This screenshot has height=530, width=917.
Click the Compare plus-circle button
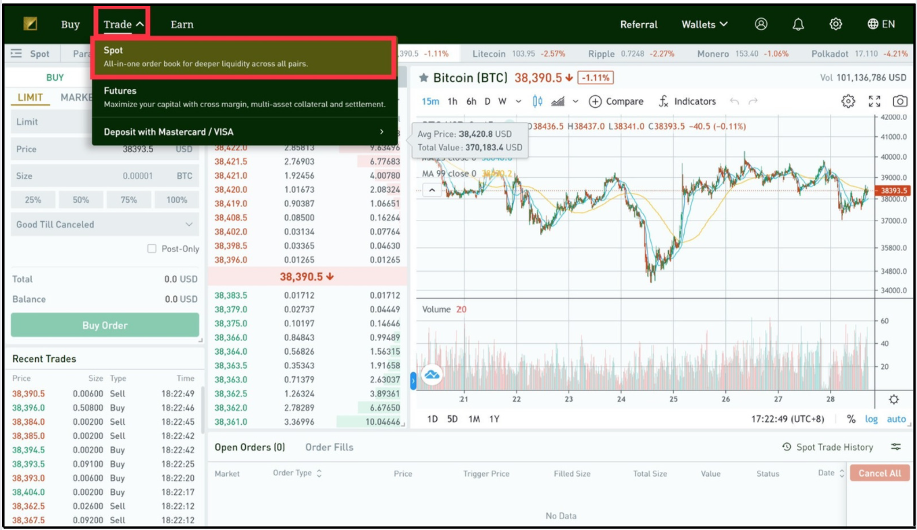point(616,101)
